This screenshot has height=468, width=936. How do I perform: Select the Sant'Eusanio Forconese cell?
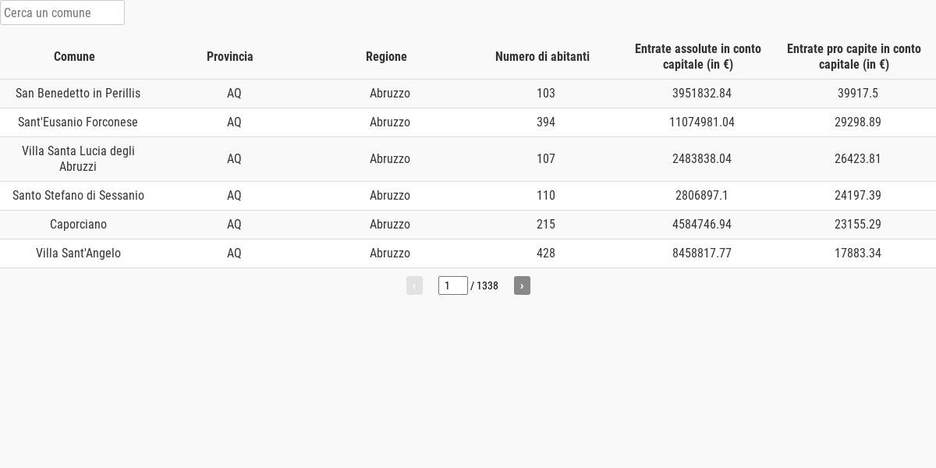(x=78, y=122)
